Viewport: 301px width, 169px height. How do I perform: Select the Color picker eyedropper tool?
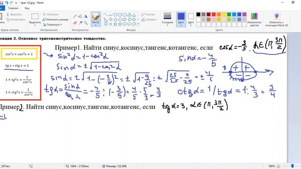point(80,23)
